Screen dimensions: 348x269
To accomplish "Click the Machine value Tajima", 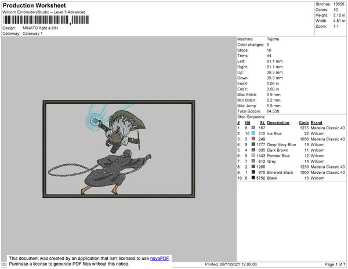I will click(273, 39).
